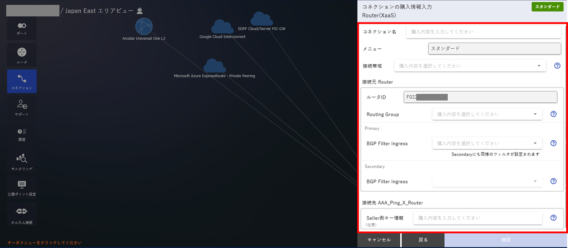This screenshot has width=568, height=248.
Task: Open help for 接続帯域
Action: (557, 66)
